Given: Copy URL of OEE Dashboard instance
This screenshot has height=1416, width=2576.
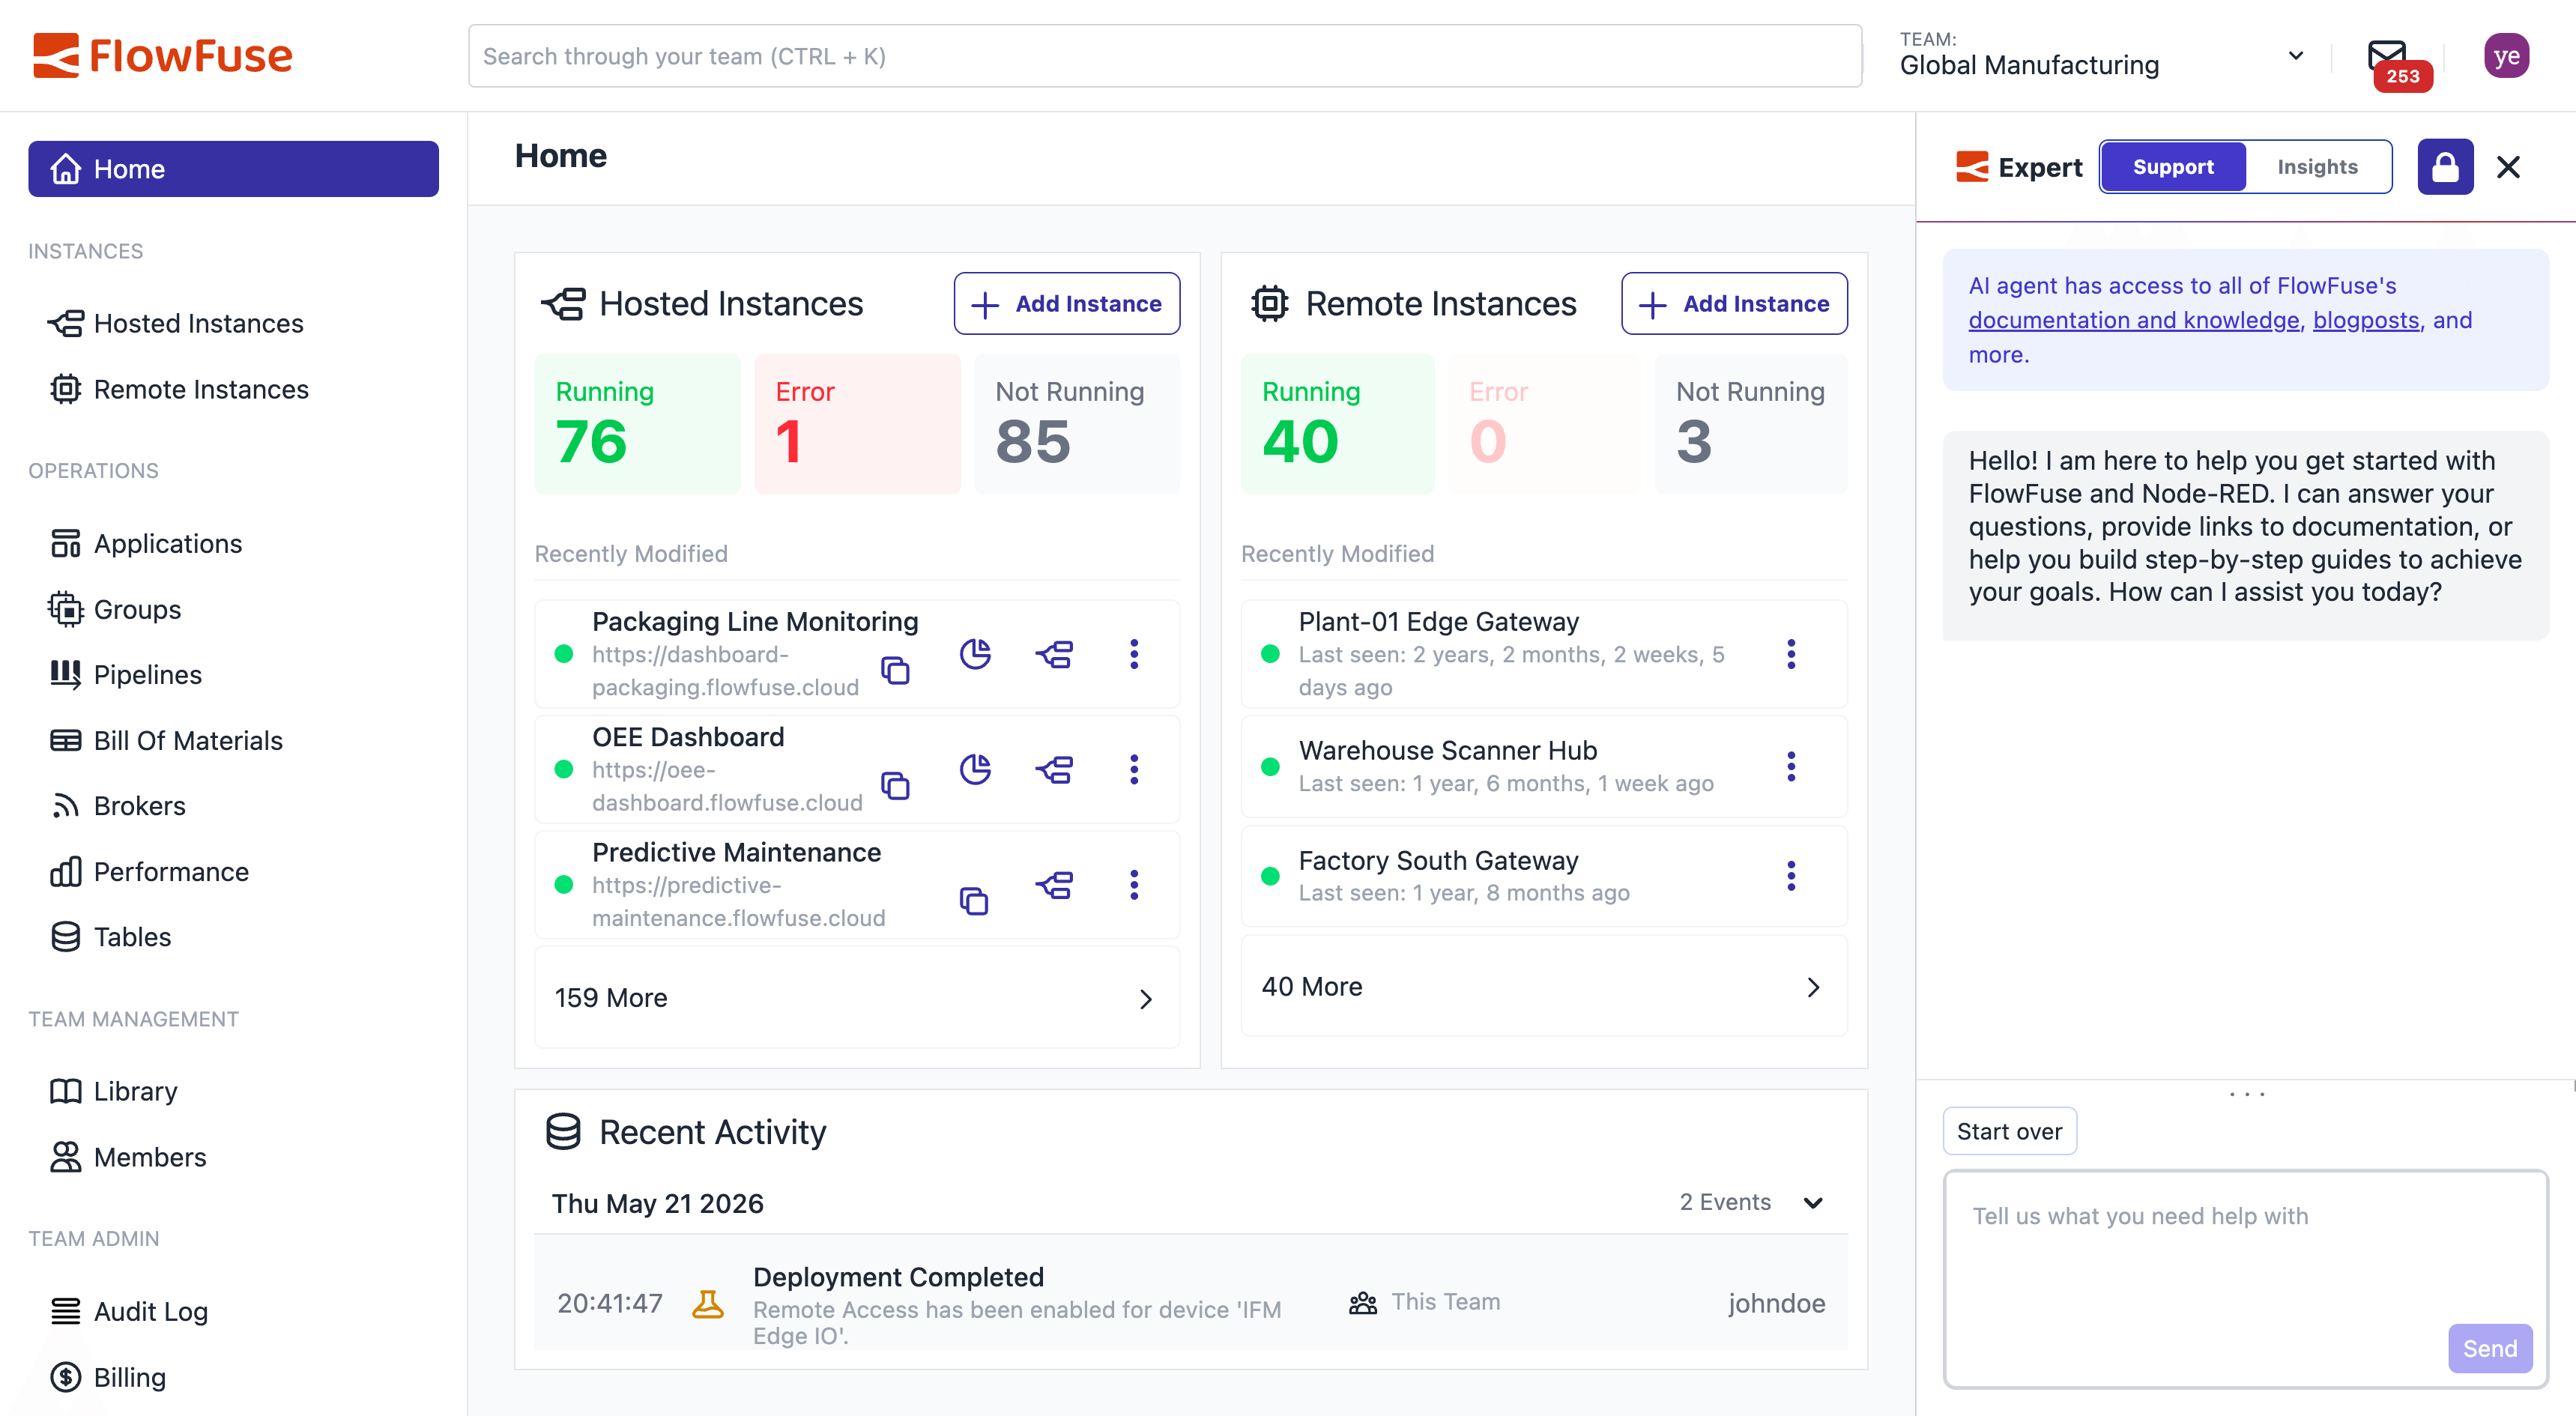Looking at the screenshot, I should [x=895, y=786].
